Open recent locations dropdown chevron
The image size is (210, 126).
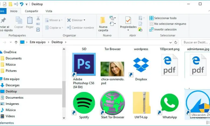coord(11,42)
